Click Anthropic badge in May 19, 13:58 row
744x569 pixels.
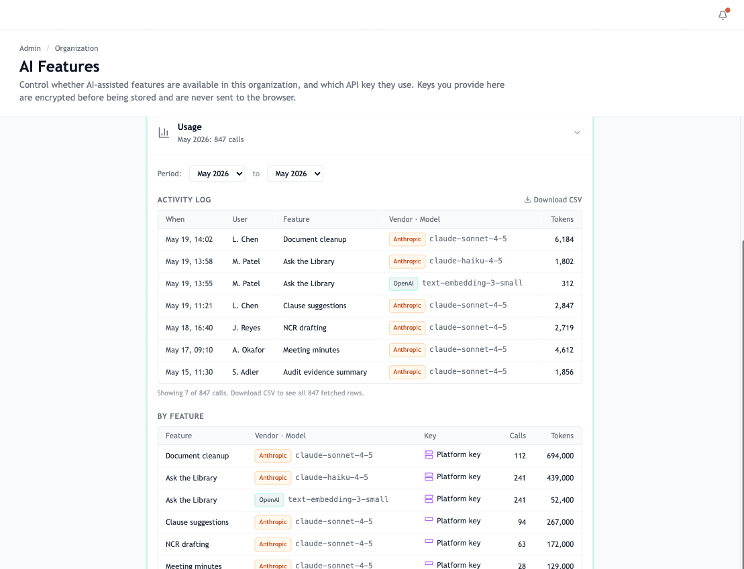pyautogui.click(x=407, y=261)
